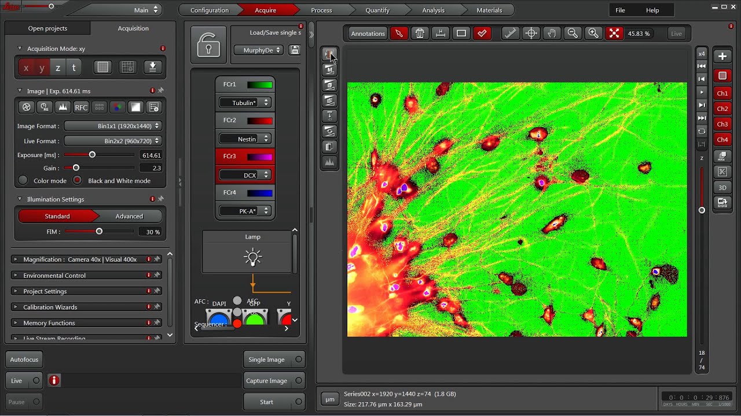Screen dimensions: 741x416
Task: Click the Capture Image button
Action: [274, 381]
